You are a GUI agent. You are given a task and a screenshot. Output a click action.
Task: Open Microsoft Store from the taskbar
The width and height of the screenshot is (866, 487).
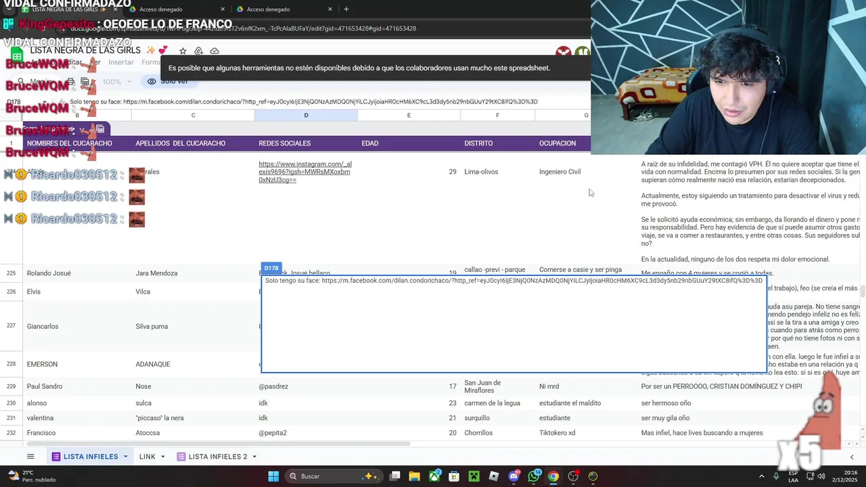454,476
